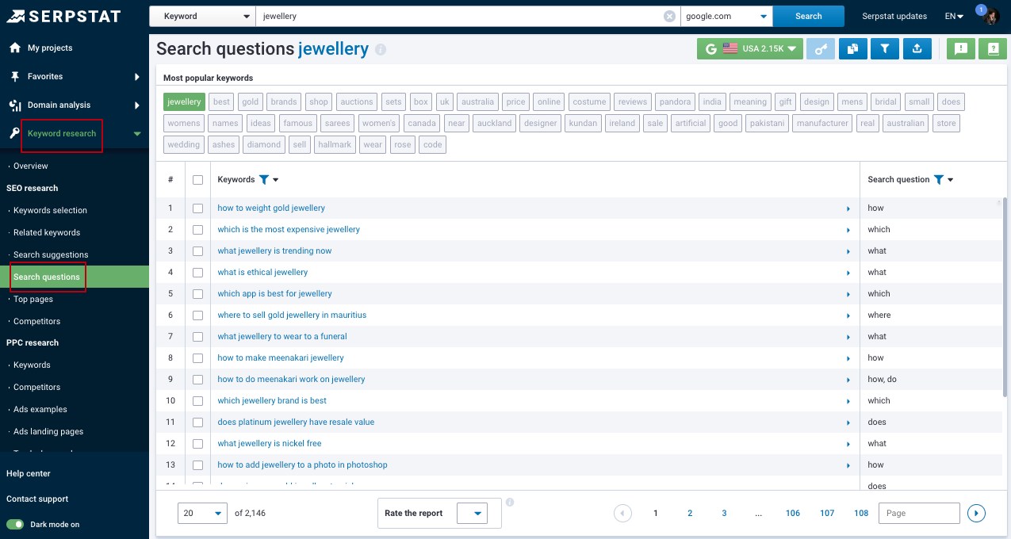Check the checkbox for row 5
This screenshot has width=1011, height=539.
point(197,293)
